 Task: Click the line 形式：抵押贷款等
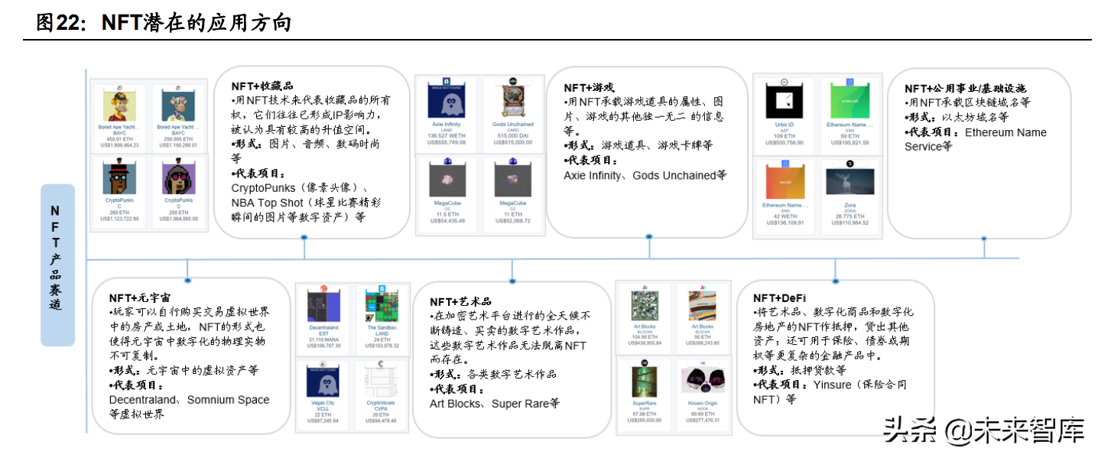point(800,370)
